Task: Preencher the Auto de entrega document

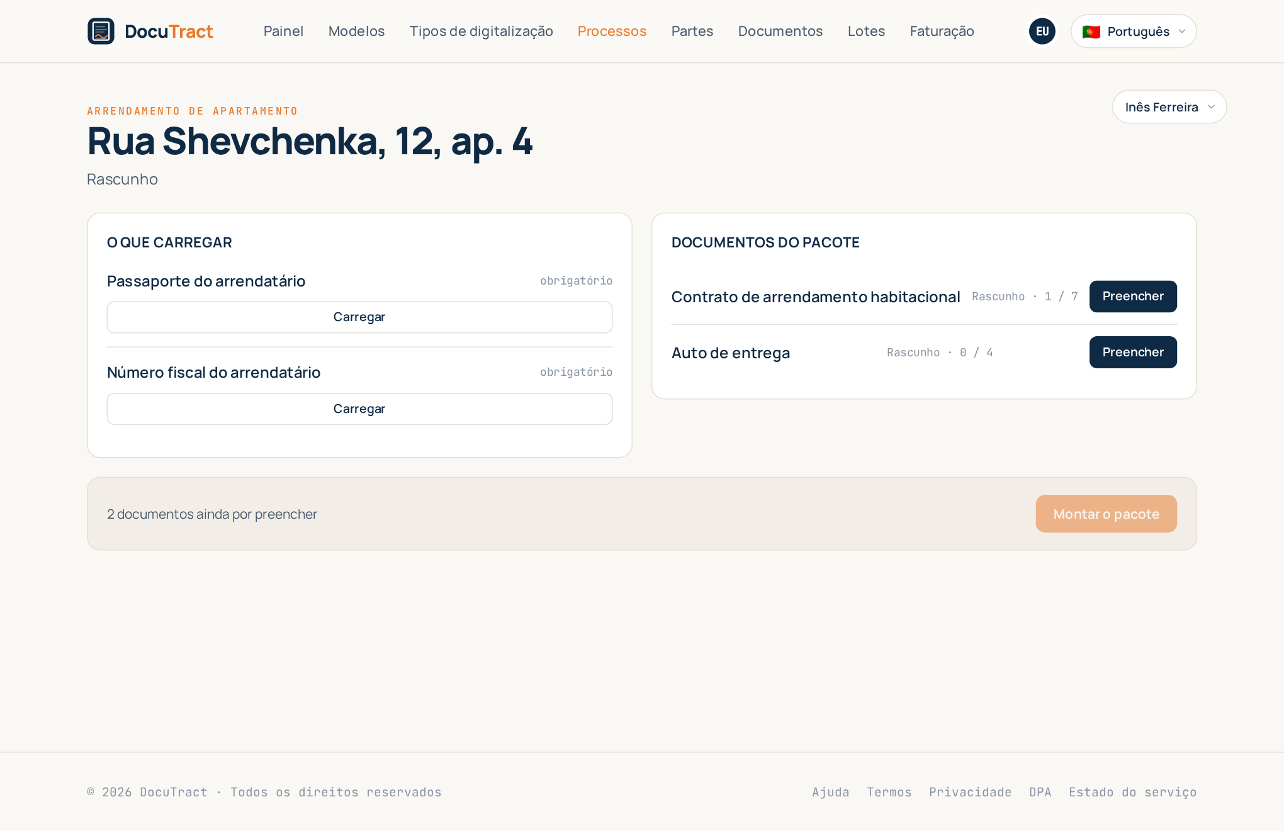Action: pos(1133,353)
